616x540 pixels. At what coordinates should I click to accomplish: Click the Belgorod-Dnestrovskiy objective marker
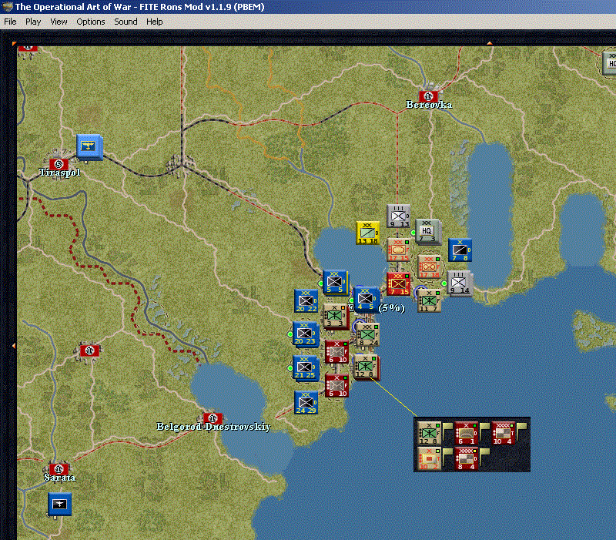pyautogui.click(x=213, y=418)
